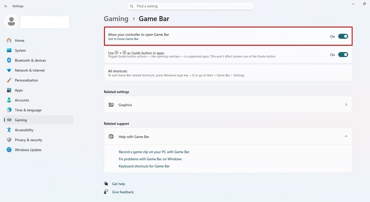
Task: Click the globe icon beside Help with Game Bar
Action: tap(111, 136)
